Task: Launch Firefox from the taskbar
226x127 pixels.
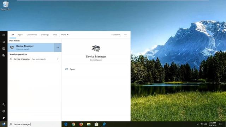Action: pos(81,124)
